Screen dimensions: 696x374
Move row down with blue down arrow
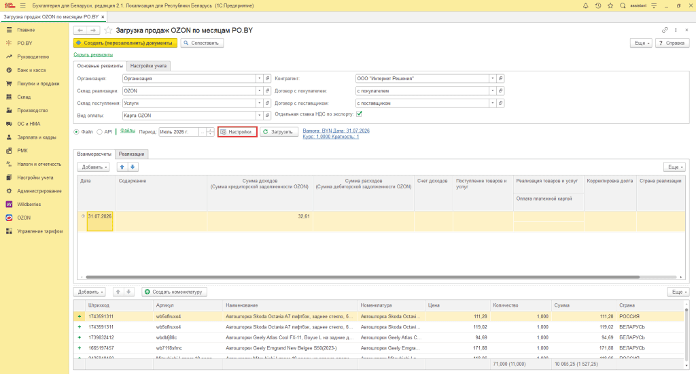(x=133, y=167)
